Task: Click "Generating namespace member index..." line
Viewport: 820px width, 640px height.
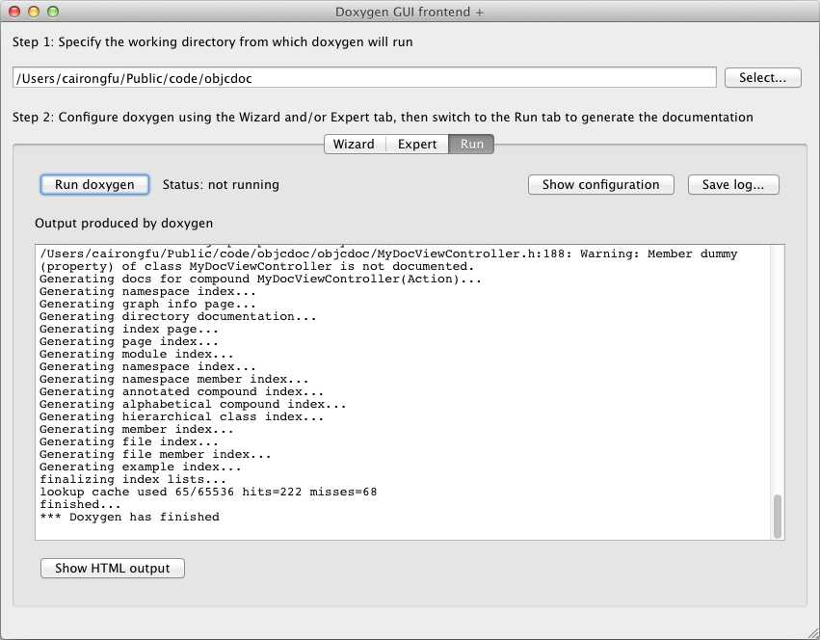Action: pyautogui.click(x=174, y=379)
